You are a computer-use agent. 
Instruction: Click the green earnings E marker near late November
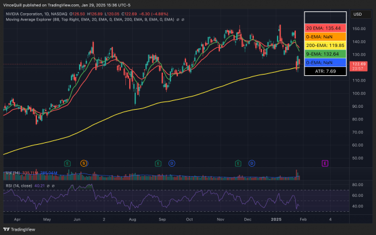coord(238,164)
